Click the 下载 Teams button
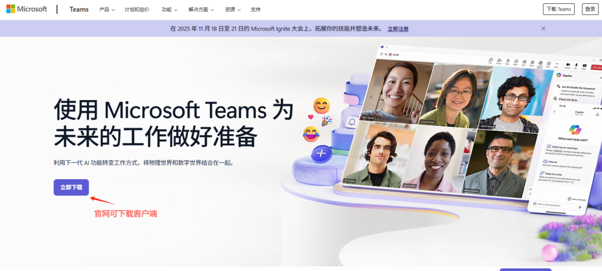602x271 pixels. (x=559, y=9)
